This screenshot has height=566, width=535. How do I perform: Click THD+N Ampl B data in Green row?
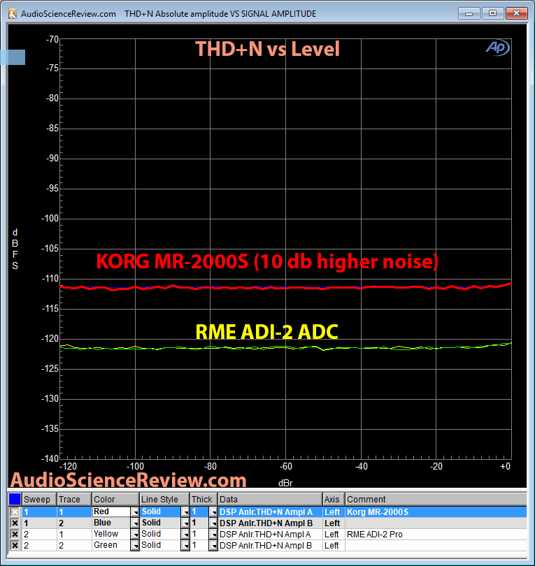pos(270,546)
